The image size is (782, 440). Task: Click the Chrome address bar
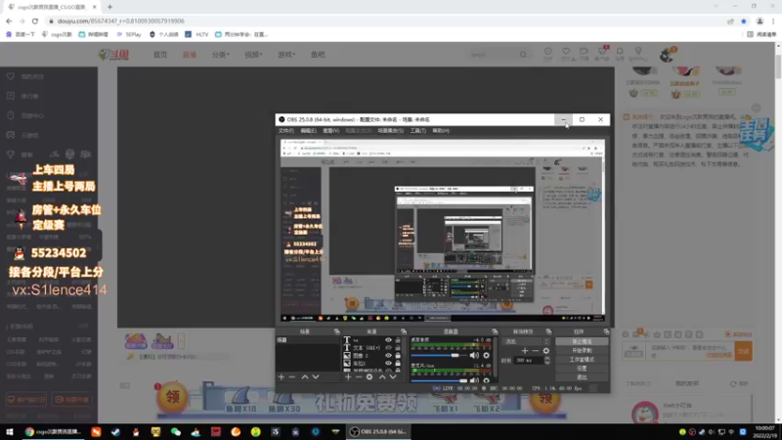[x=384, y=21]
